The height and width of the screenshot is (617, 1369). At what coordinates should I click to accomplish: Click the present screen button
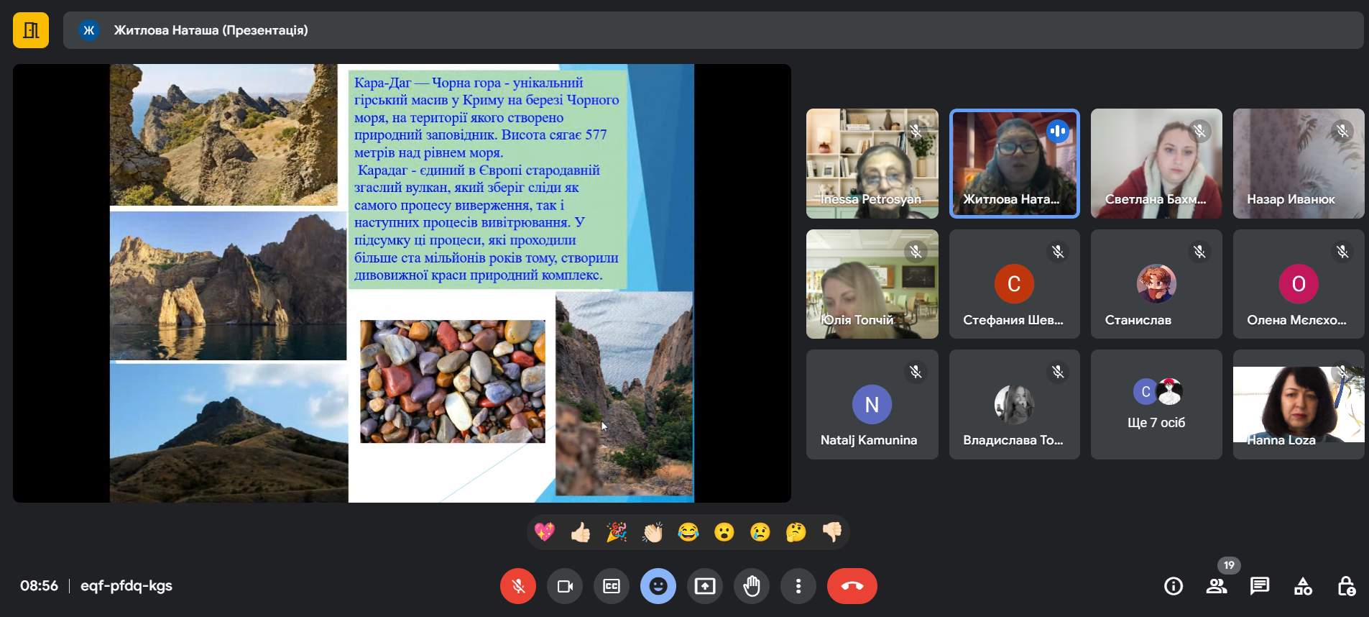705,586
